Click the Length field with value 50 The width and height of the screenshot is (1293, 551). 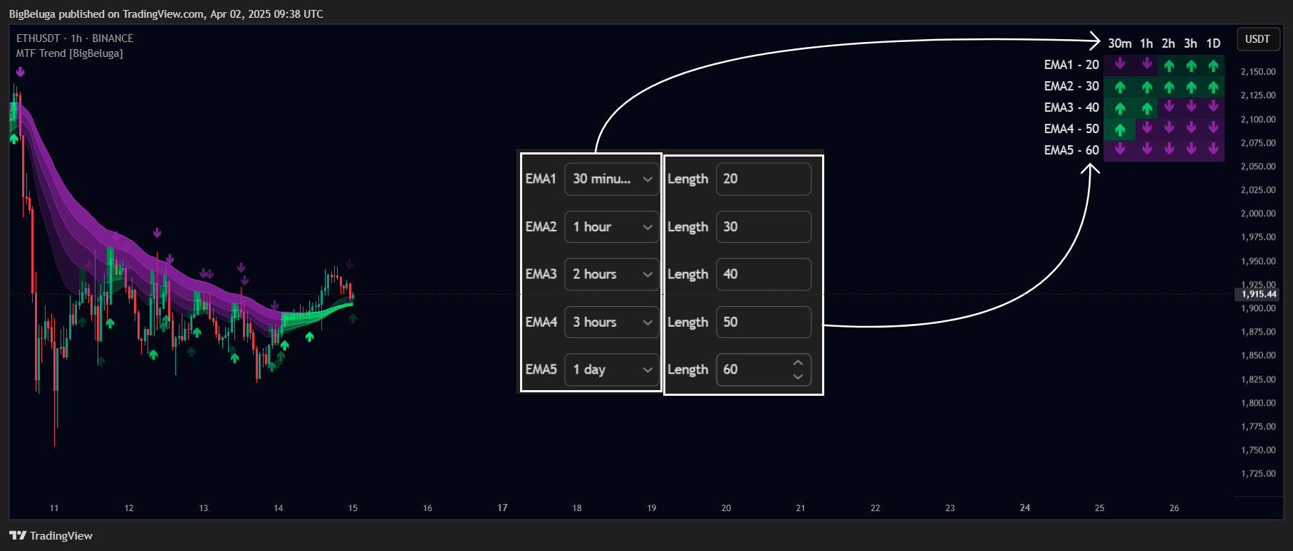[763, 322]
